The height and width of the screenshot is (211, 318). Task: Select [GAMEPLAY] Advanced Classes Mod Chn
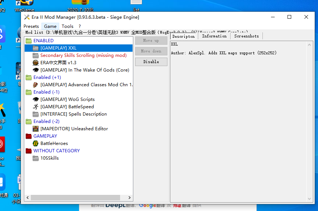tap(86, 85)
